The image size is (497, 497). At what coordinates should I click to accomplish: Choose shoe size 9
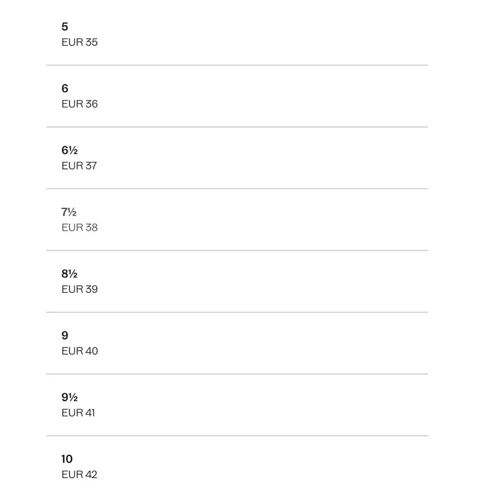pos(65,335)
